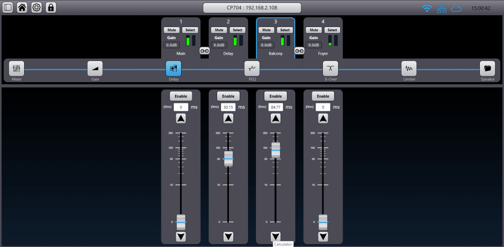Image resolution: width=504 pixels, height=247 pixels.
Task: Open the Mixer stage
Action: click(x=16, y=68)
